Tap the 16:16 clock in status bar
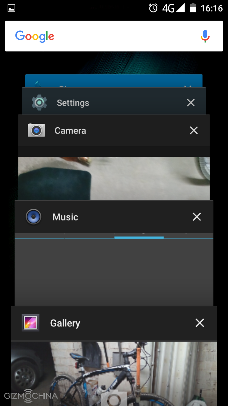The height and width of the screenshot is (406, 228). [212, 8]
